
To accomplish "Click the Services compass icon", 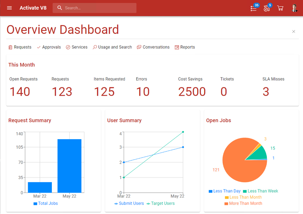I will pyautogui.click(x=68, y=47).
